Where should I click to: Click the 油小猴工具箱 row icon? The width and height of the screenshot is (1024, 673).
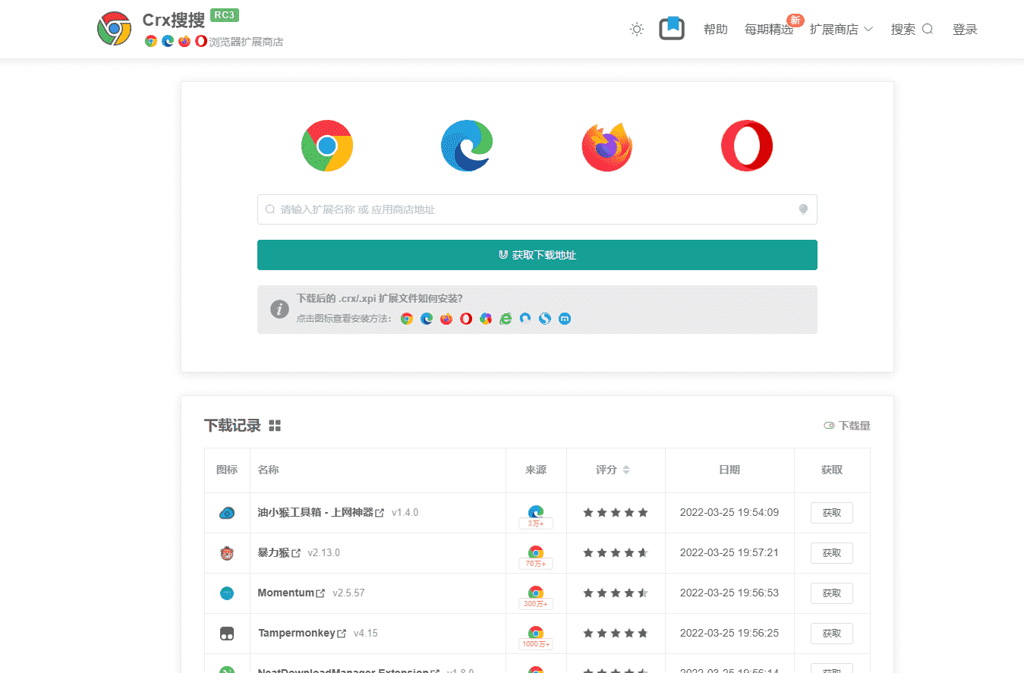point(227,513)
